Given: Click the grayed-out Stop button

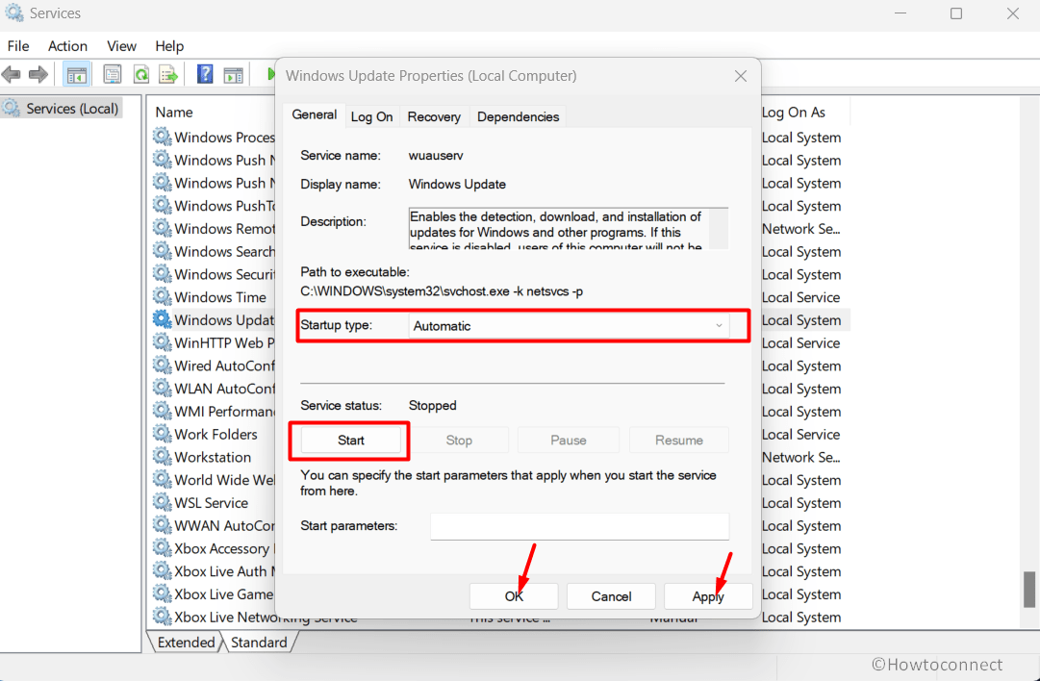Looking at the screenshot, I should tap(459, 441).
